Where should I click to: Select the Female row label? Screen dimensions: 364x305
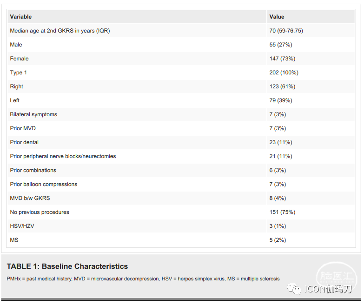pos(20,59)
